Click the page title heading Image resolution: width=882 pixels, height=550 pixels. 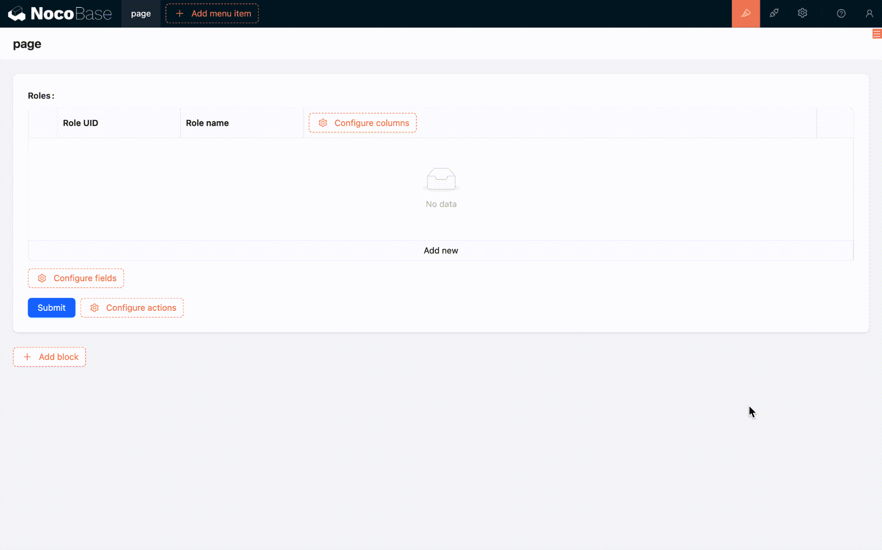[x=27, y=44]
